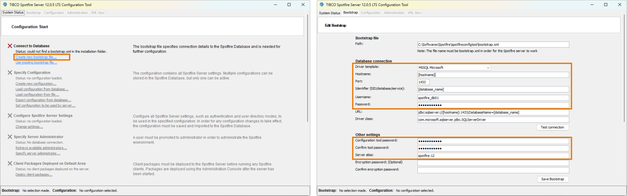Click the Encryption password (Optional) field

pyautogui.click(x=493, y=163)
